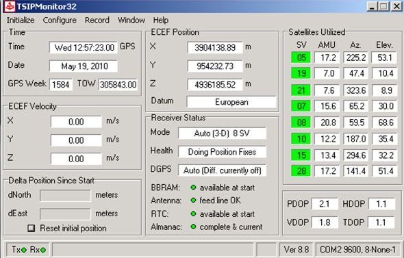Click the GPS Week field 1584
The width and height of the screenshot is (404, 258).
(x=61, y=84)
